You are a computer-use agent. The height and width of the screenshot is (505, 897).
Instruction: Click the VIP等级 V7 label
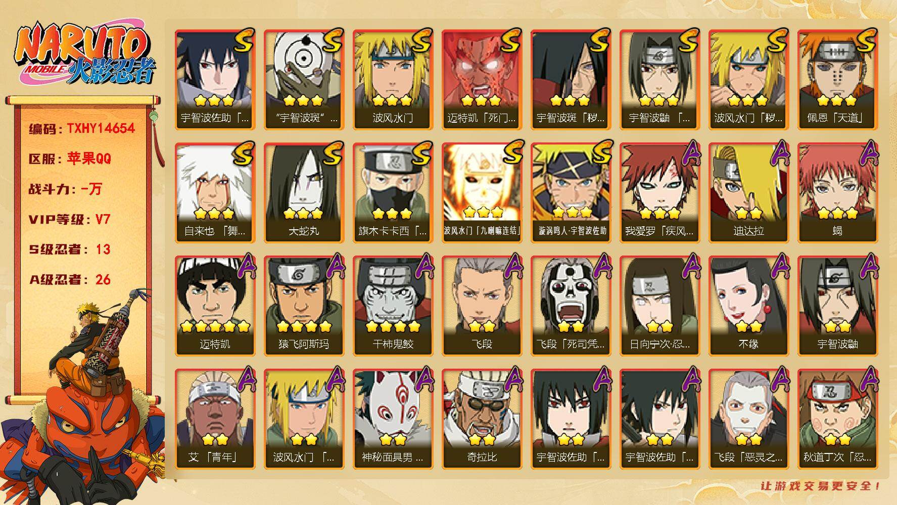(x=69, y=219)
